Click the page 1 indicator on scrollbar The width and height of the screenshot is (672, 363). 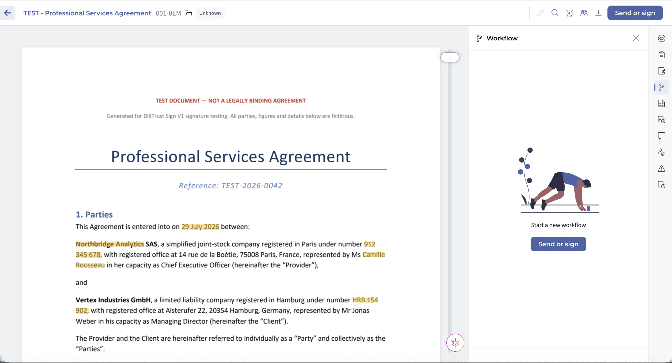tap(450, 57)
